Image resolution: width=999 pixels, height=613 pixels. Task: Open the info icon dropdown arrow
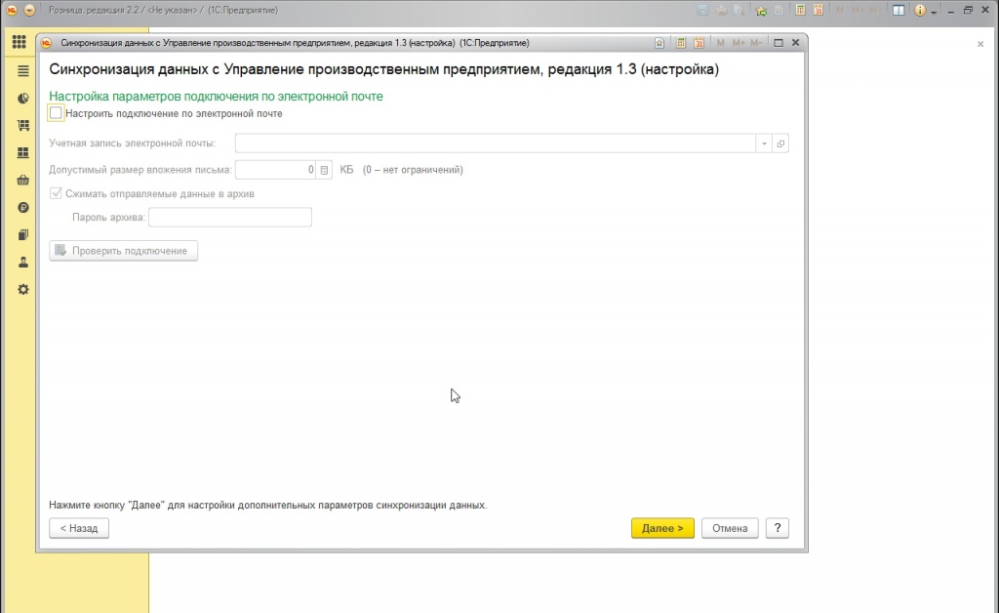tap(934, 12)
